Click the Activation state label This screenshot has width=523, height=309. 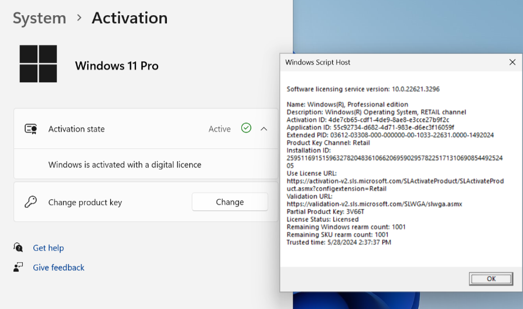point(76,129)
